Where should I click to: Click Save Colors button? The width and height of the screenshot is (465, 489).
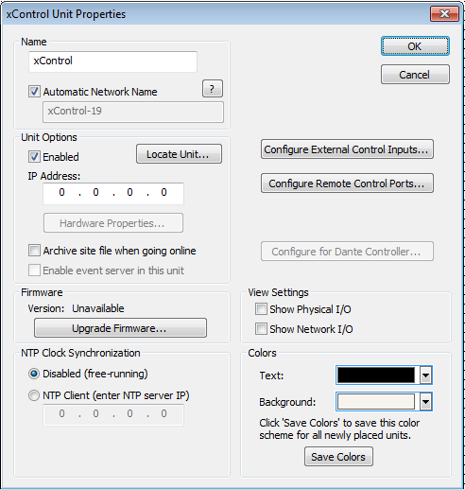tap(338, 457)
